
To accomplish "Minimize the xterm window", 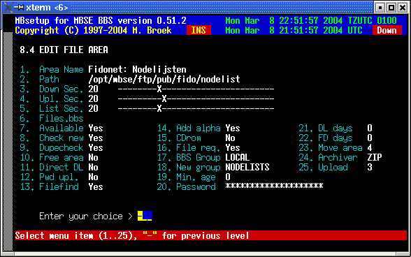I will [380, 8].
